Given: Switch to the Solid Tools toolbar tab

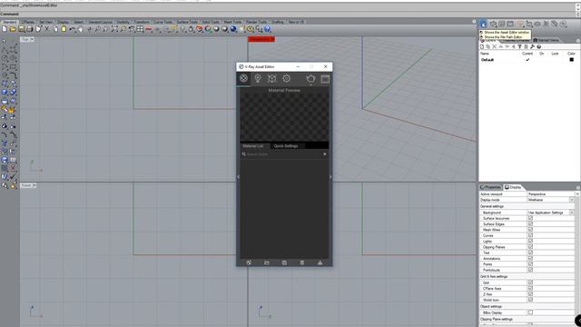Looking at the screenshot, I should coord(211,22).
